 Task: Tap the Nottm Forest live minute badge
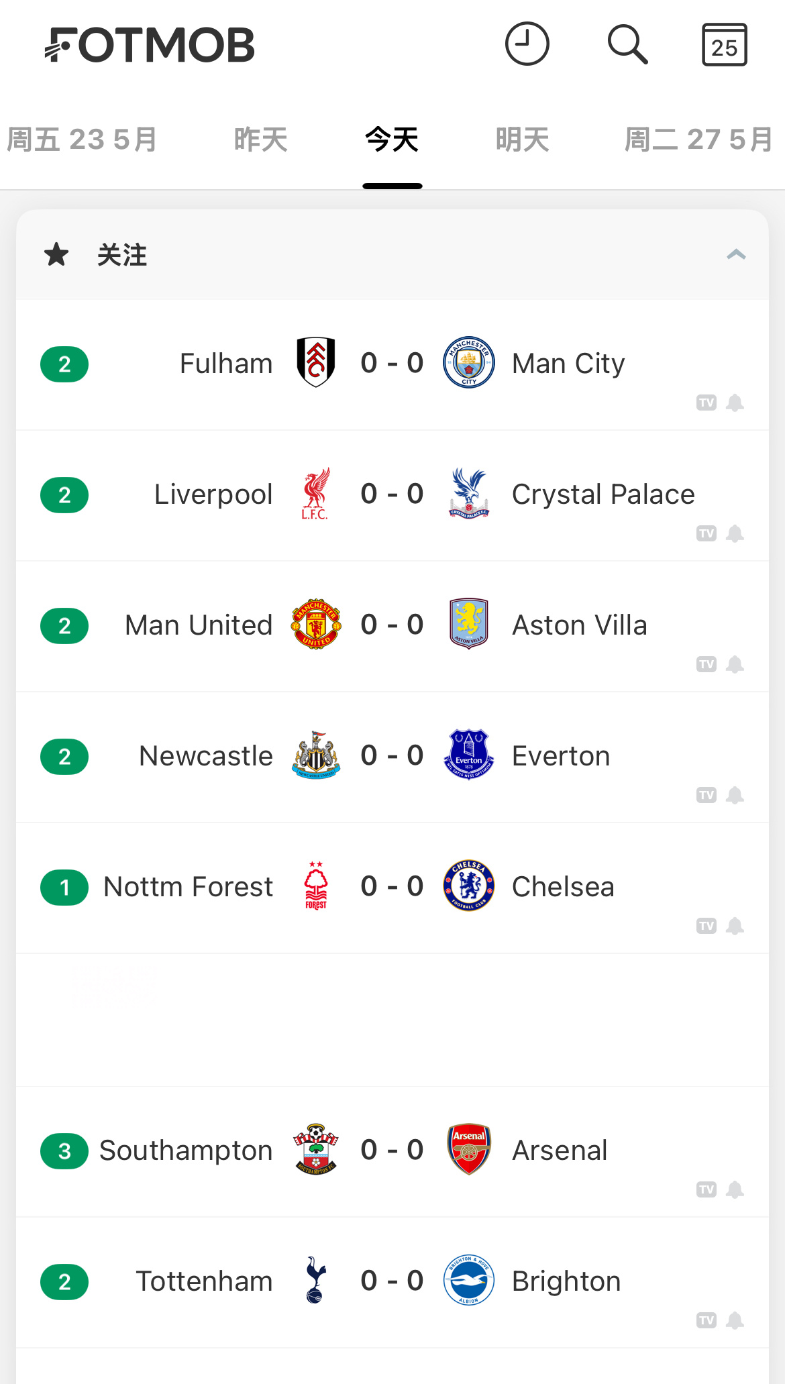64,888
